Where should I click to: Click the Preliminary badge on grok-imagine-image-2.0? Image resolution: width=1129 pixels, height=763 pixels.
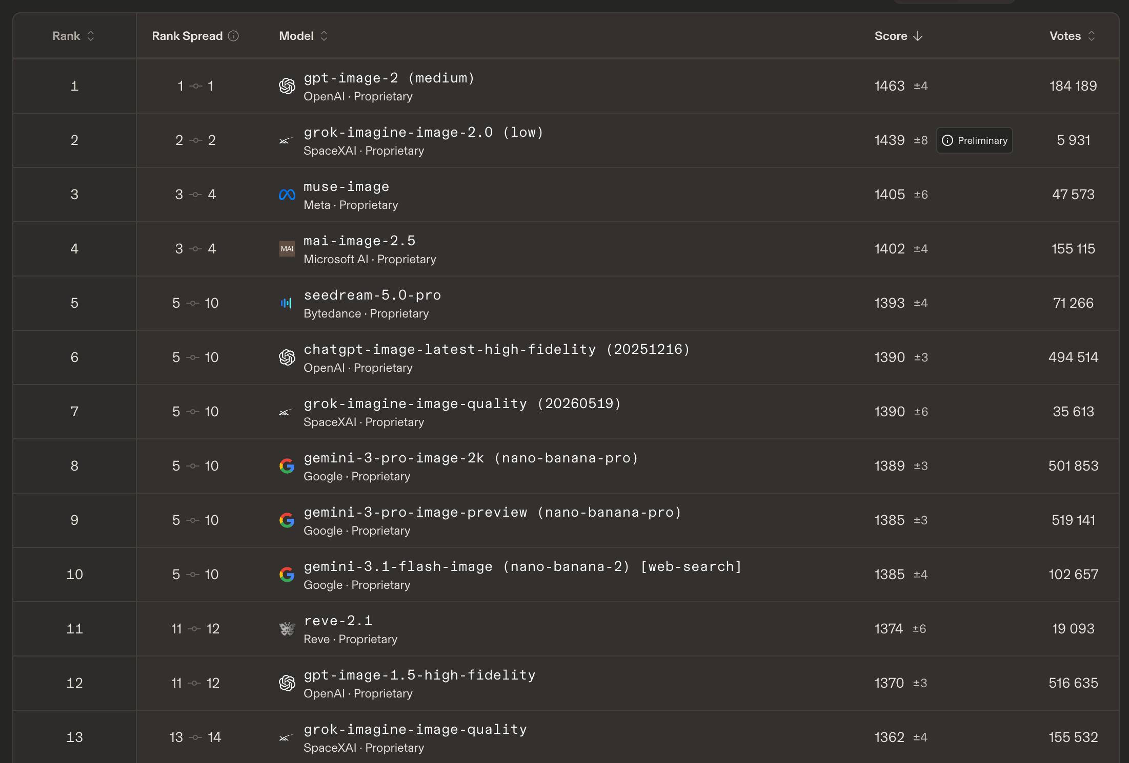tap(975, 140)
